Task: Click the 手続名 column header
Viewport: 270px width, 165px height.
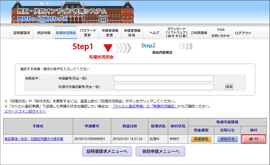Action: [38, 126]
